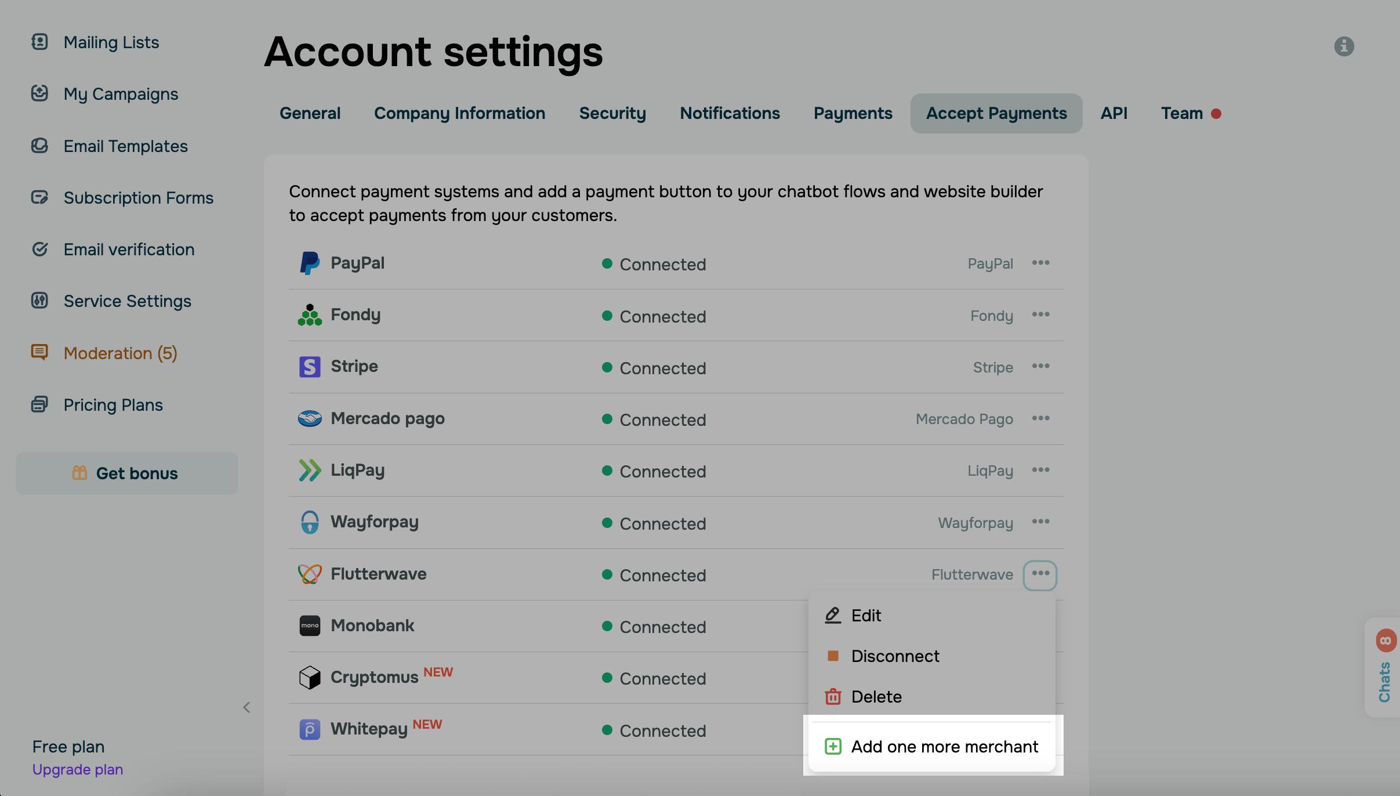The image size is (1400, 796).
Task: Open Mercado Pago three-dot options menu
Action: pos(1040,418)
